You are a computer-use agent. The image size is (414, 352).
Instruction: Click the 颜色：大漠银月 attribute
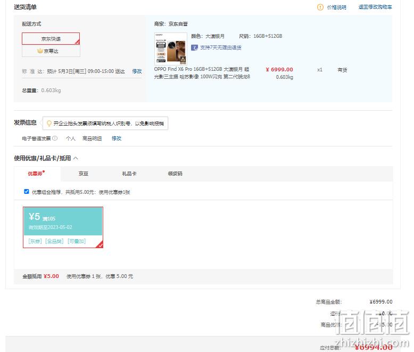tap(208, 36)
